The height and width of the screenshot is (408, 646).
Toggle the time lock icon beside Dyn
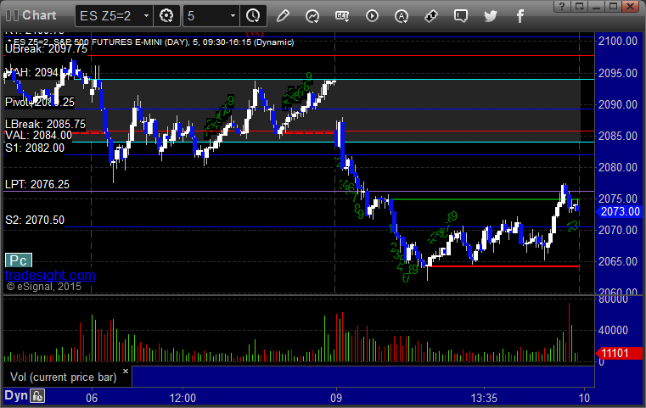37,396
